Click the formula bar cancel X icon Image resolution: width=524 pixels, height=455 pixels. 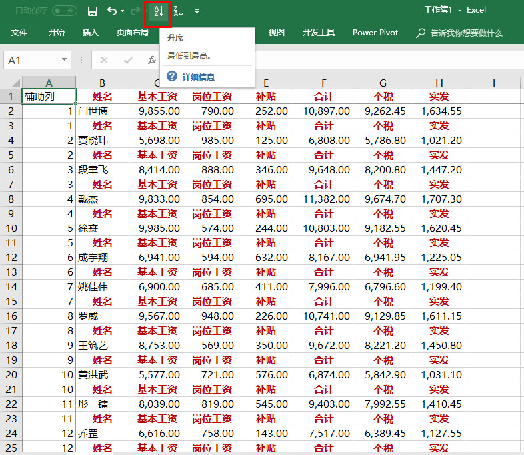point(104,60)
